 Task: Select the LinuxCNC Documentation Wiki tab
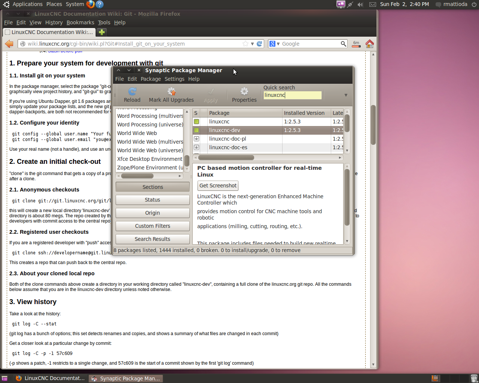[x=49, y=32]
